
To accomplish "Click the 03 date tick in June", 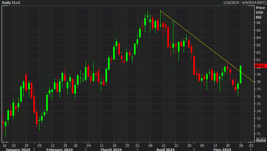I will 251,146.
